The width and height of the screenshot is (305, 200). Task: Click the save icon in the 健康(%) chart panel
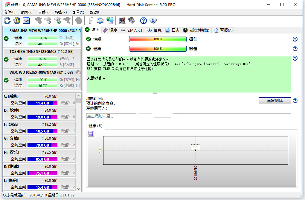[x=91, y=134]
